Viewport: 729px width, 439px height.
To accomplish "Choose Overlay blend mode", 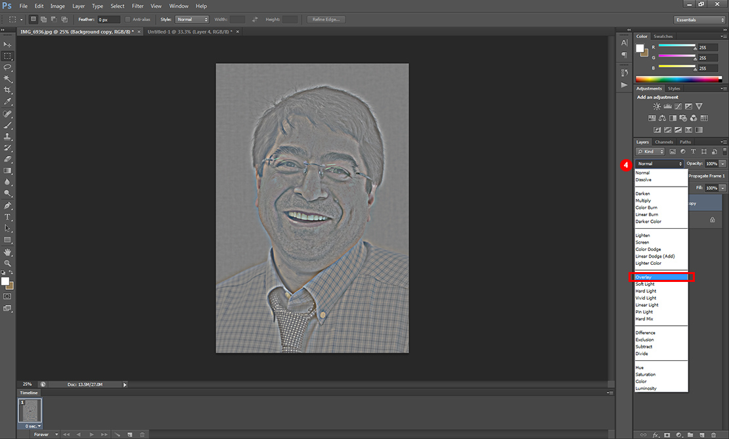I will [x=661, y=277].
